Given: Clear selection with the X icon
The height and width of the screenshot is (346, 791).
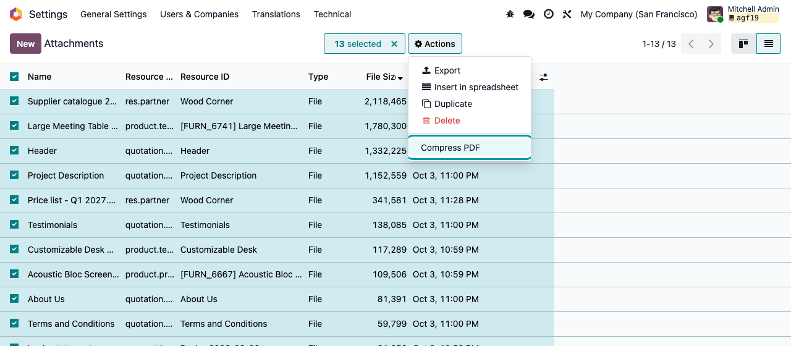Looking at the screenshot, I should pyautogui.click(x=394, y=44).
